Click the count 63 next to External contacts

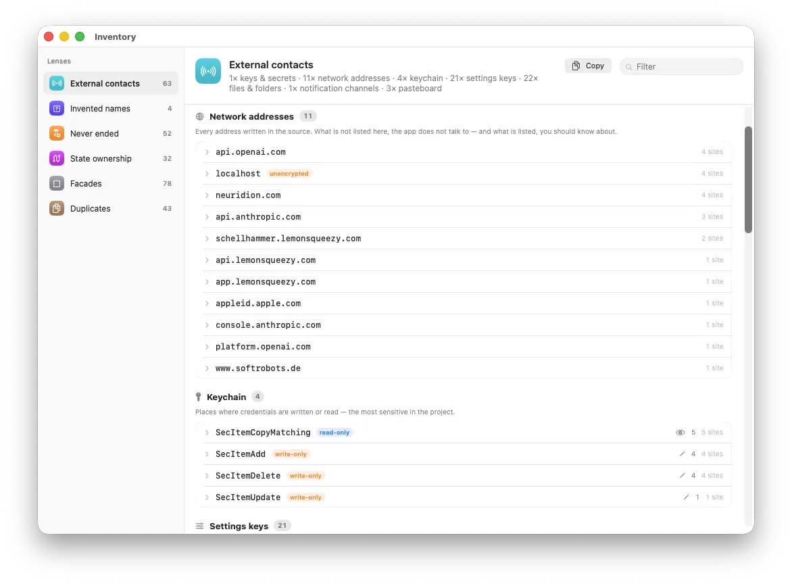point(167,83)
